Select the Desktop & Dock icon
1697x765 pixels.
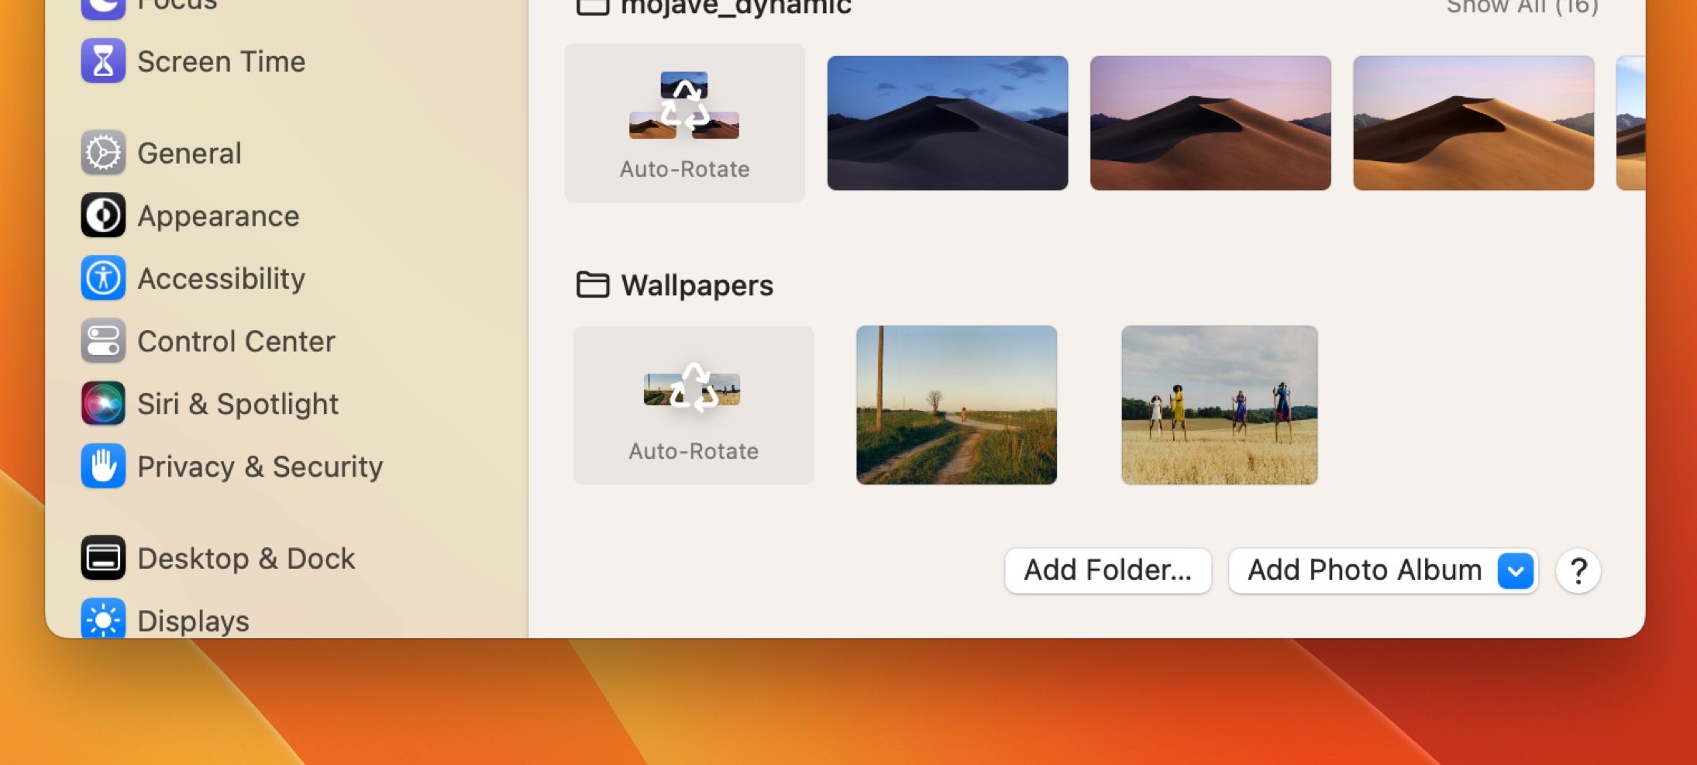point(103,558)
